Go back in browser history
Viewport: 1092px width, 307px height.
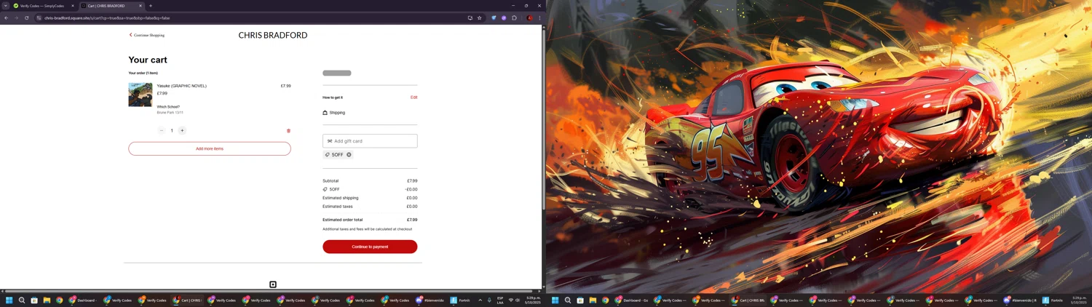[7, 17]
